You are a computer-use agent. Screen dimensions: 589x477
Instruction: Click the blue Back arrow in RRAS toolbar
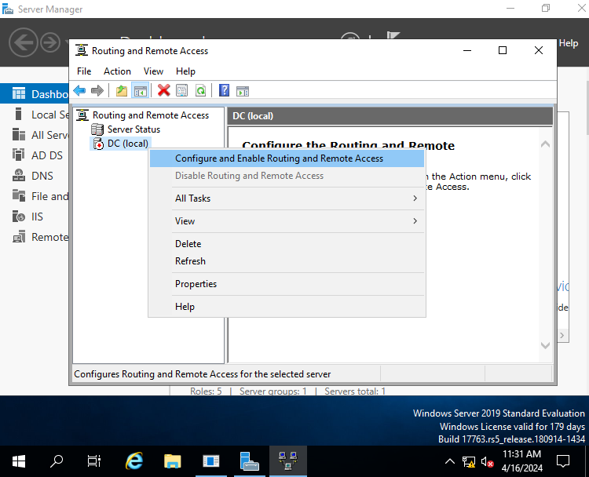79,90
